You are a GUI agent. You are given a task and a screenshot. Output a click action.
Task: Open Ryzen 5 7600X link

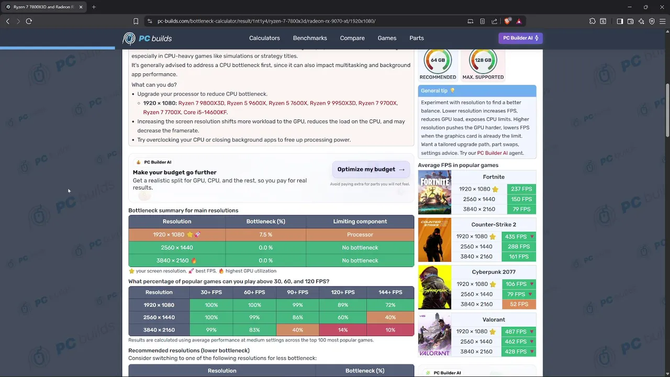[288, 103]
